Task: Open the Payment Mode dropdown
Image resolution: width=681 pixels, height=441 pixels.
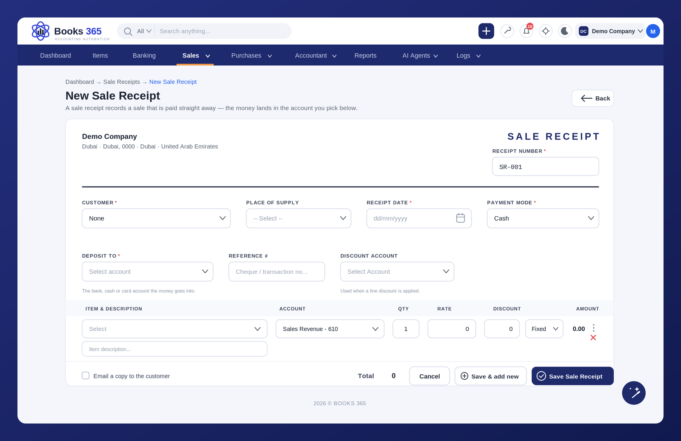Action: point(543,218)
